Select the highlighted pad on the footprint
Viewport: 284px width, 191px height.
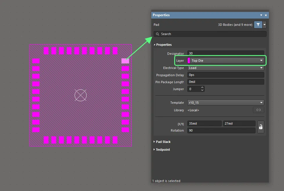point(125,61)
